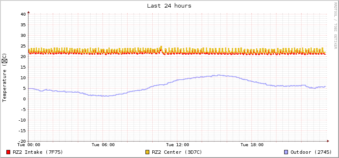Image resolution: width=339 pixels, height=158 pixels.
Task: Click the Last 24 hours chart title
Action: (169, 6)
